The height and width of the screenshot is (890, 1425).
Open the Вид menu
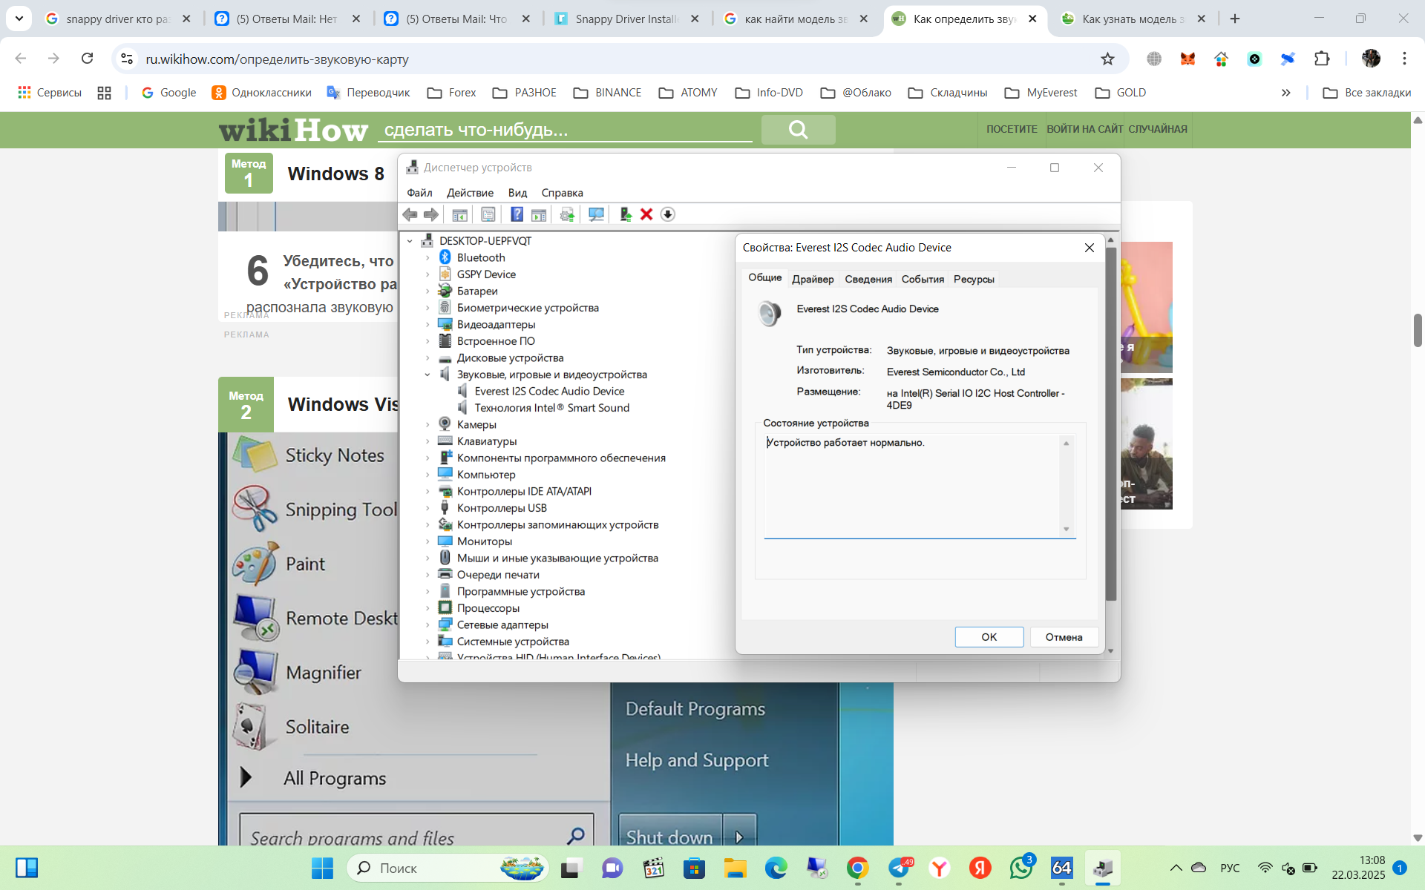point(517,193)
